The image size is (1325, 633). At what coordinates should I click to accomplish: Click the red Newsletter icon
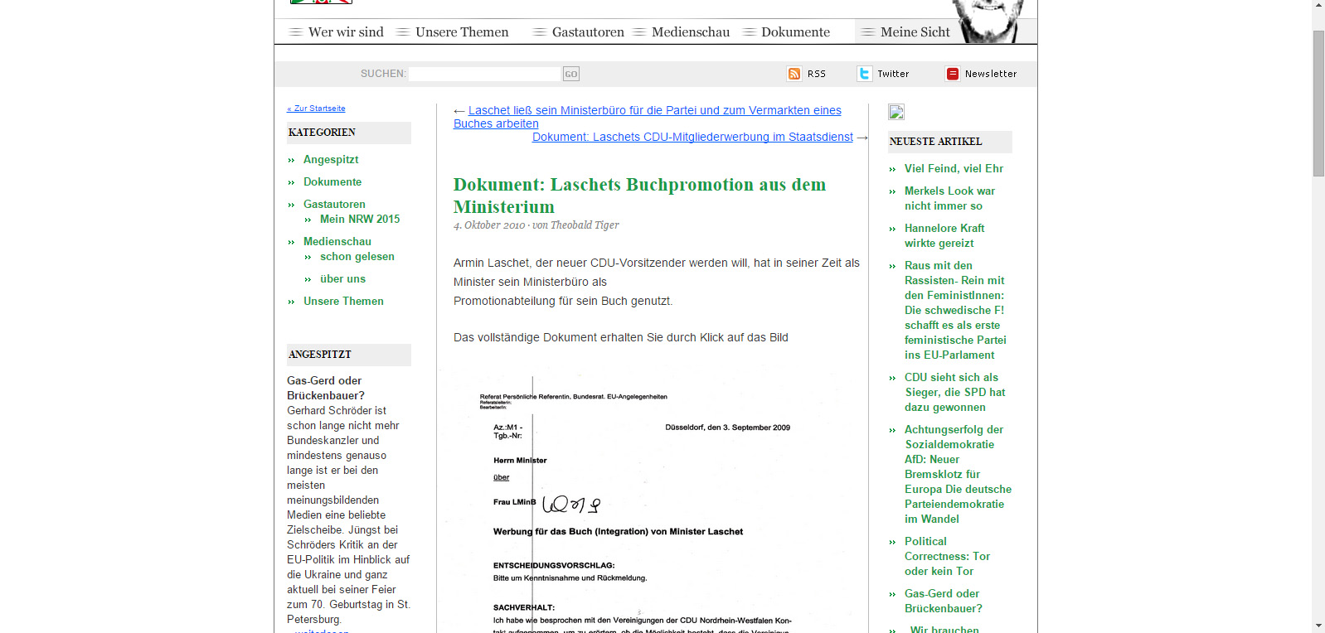pos(952,74)
